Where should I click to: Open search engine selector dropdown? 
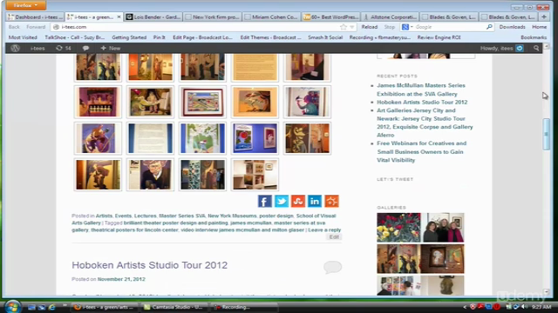pos(407,27)
